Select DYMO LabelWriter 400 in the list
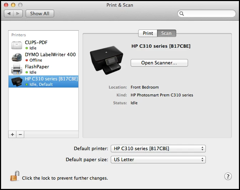Screen dimensions: 240x190 pyautogui.click(x=43, y=57)
